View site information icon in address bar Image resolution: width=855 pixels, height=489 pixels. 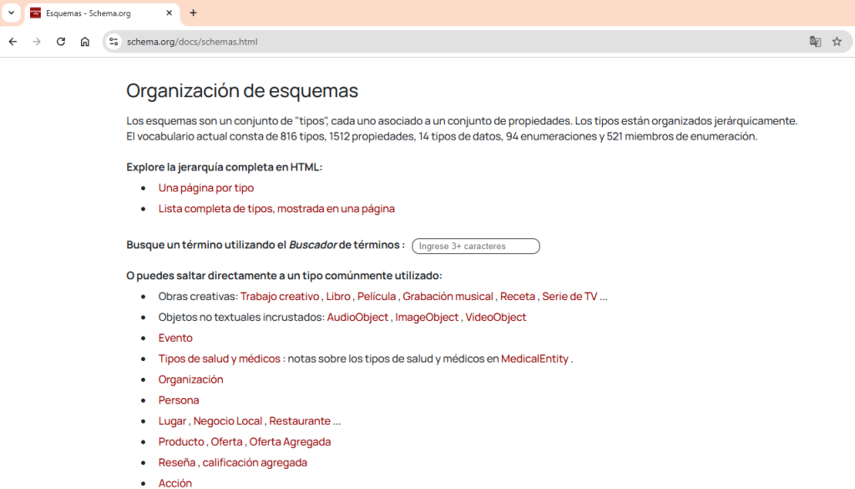point(114,42)
